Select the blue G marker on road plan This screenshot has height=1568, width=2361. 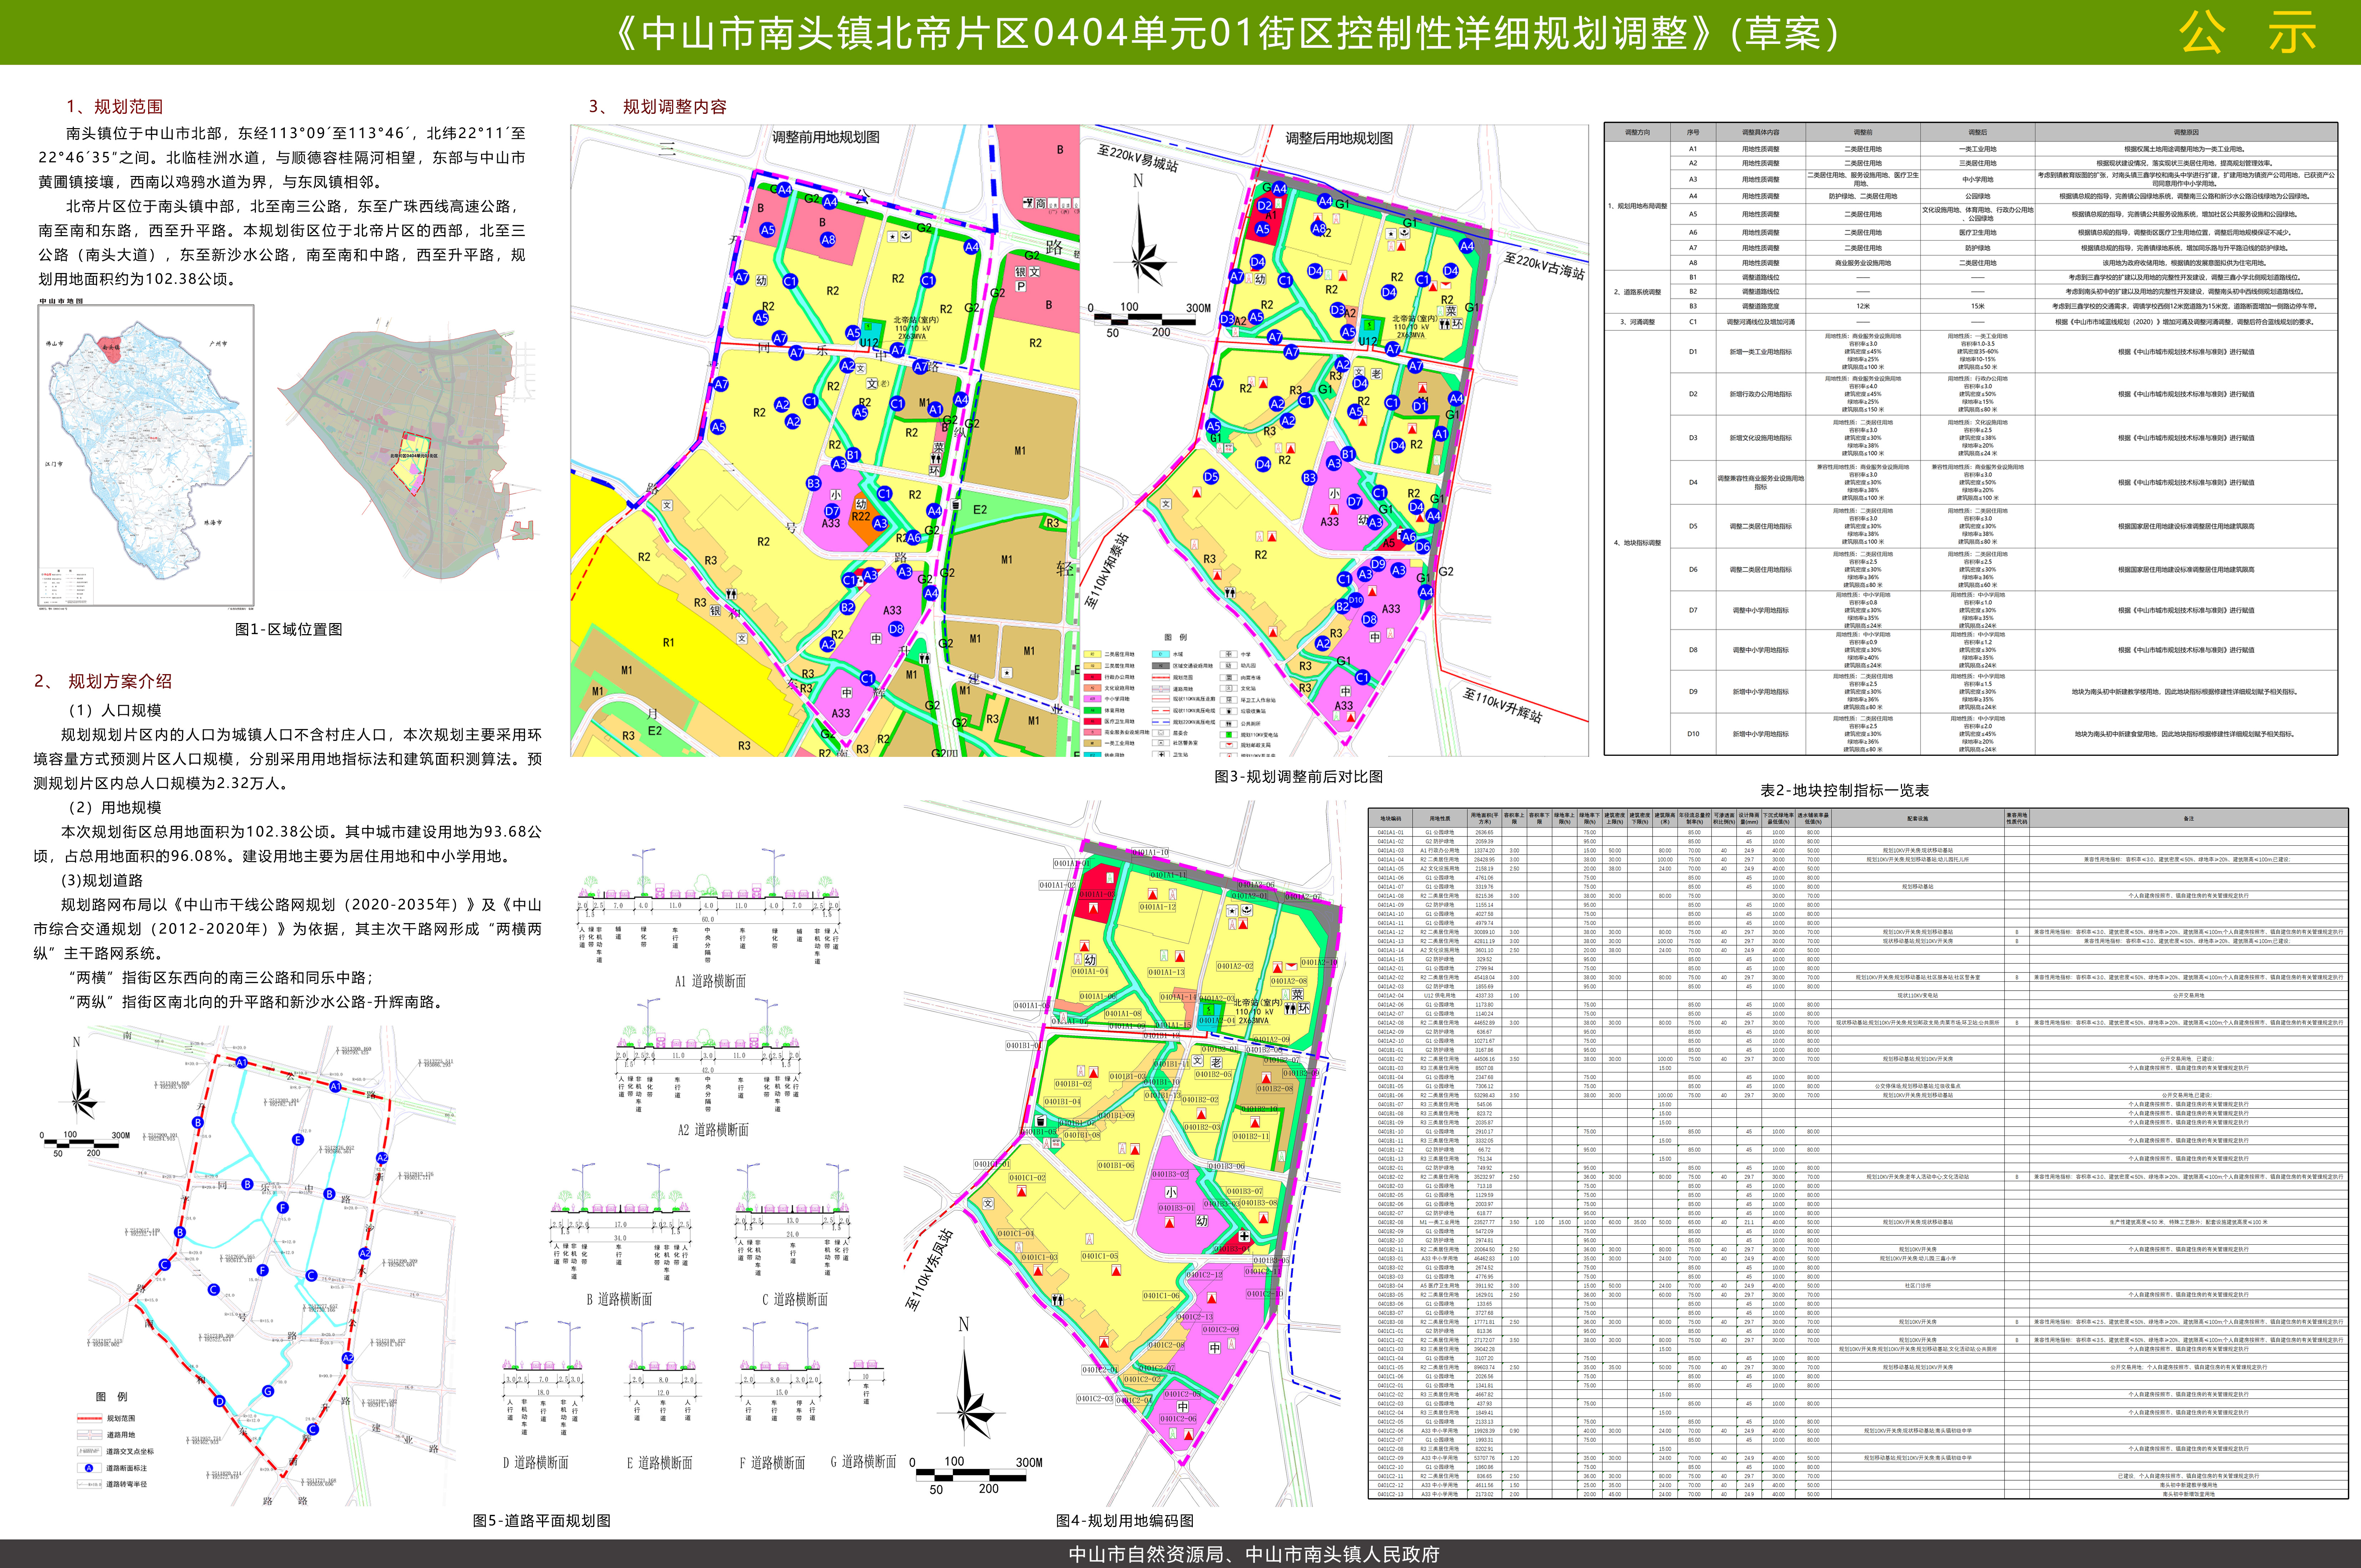(268, 1391)
